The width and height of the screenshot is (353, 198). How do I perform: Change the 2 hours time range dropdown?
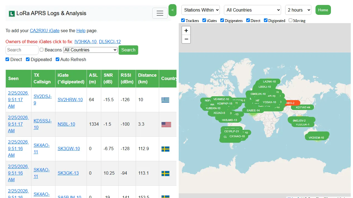coord(298,10)
